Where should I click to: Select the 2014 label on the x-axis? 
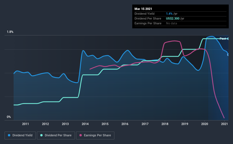coord(85,124)
